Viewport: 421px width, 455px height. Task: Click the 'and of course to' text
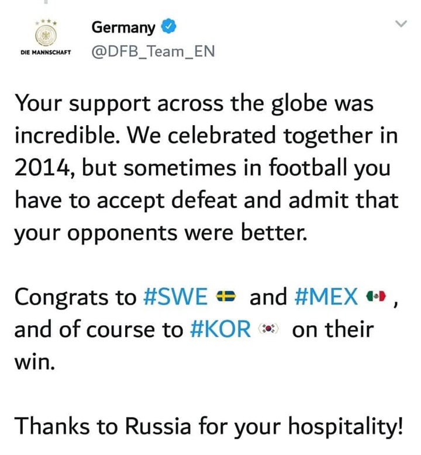(x=99, y=329)
